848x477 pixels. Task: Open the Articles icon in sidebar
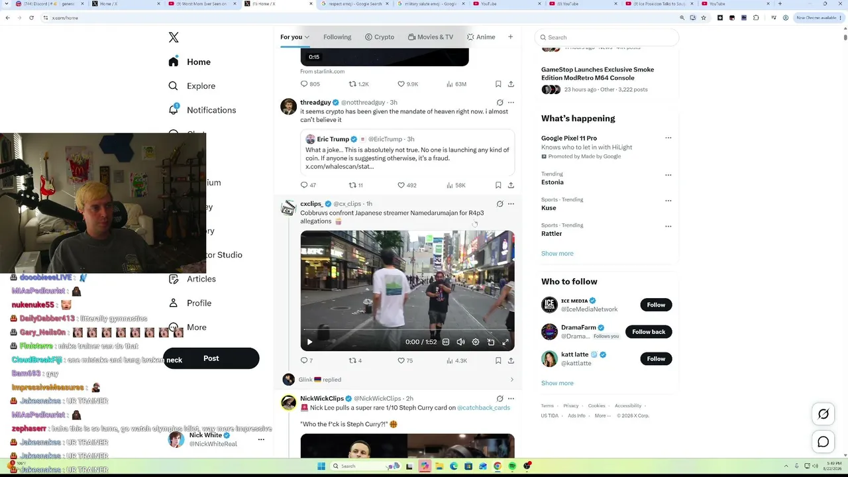(x=173, y=279)
